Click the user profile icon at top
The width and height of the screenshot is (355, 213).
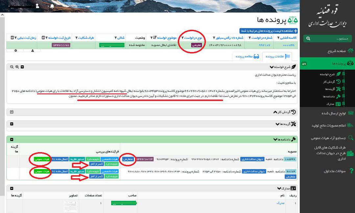pyautogui.click(x=37, y=6)
